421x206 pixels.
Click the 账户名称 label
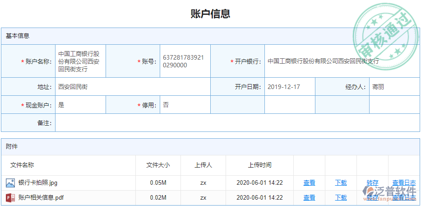(x=39, y=61)
